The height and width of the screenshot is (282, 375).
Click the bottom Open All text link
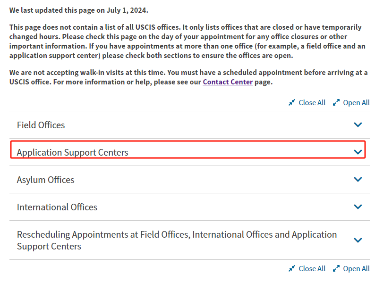tap(357, 269)
